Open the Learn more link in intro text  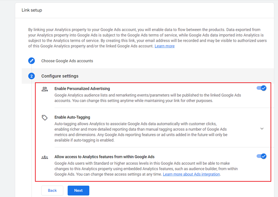(165, 46)
